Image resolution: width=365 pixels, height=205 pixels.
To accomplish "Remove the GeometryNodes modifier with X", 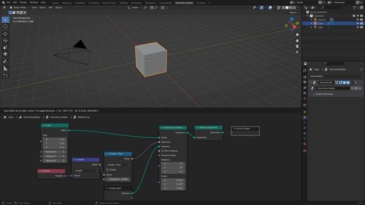I will pyautogui.click(x=356, y=83).
